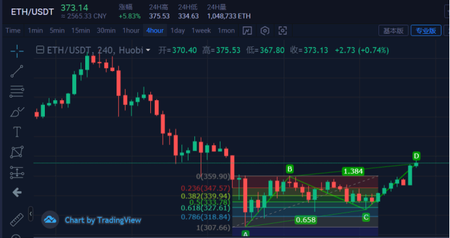
Task: Open the Chart by TradingView link
Action: (x=103, y=220)
